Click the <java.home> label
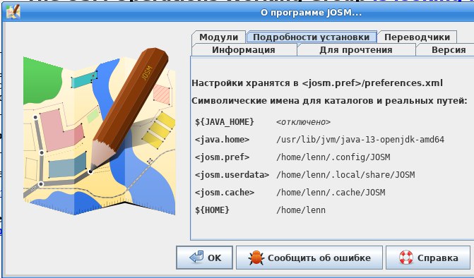This screenshot has height=278, width=474. (x=223, y=140)
